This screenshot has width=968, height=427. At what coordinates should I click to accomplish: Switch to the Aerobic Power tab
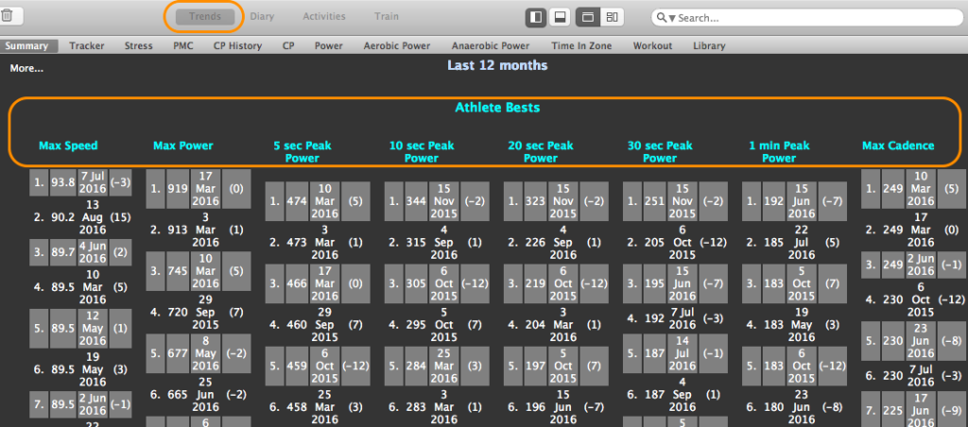pos(396,45)
